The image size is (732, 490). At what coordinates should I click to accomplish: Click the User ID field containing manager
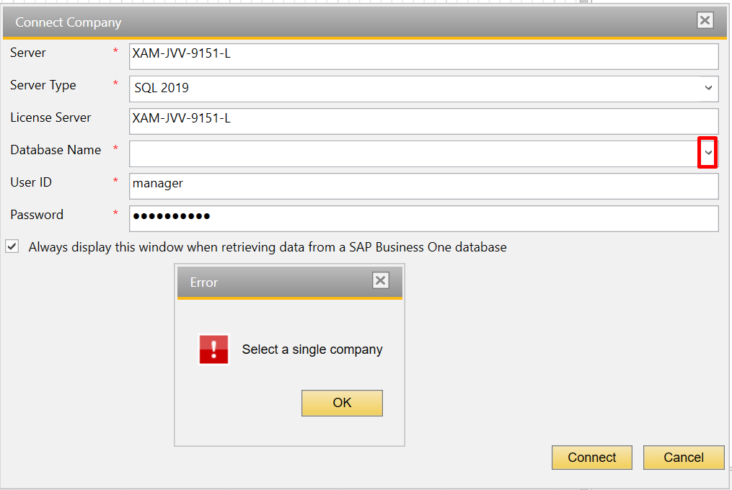tap(423, 185)
